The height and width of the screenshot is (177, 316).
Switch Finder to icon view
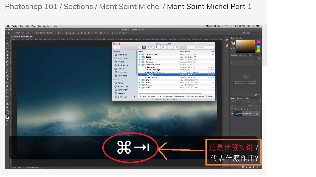point(140,47)
